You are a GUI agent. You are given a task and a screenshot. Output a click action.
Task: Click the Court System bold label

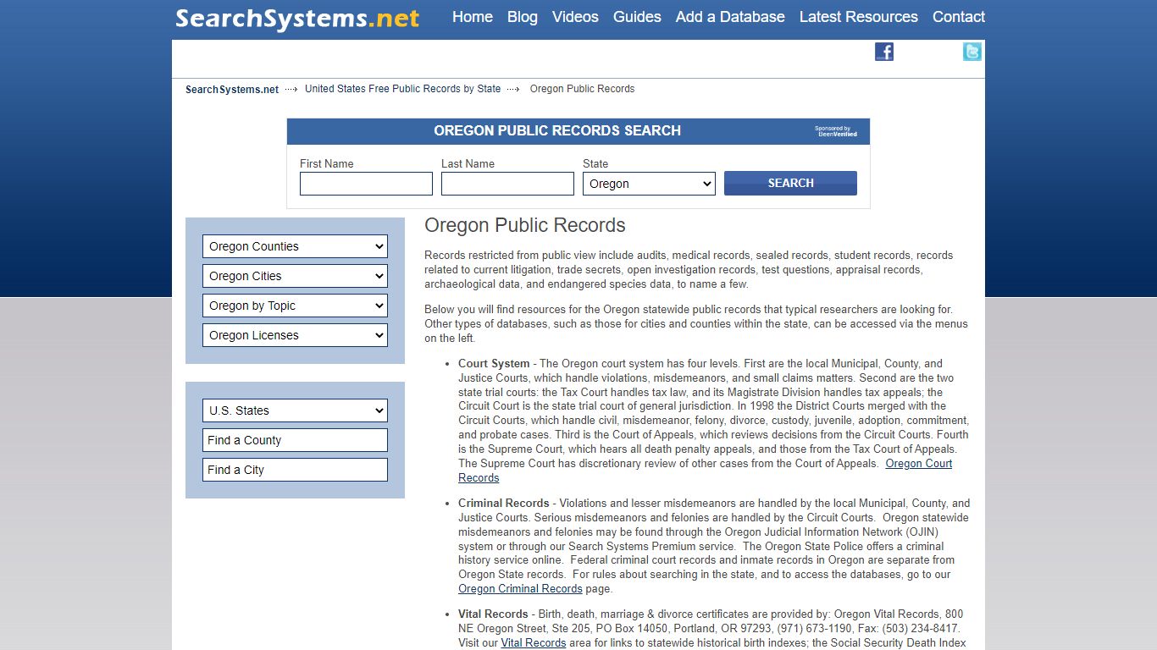point(494,364)
